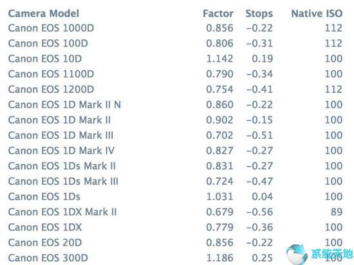Click the Factor value 1.142

[x=219, y=59]
